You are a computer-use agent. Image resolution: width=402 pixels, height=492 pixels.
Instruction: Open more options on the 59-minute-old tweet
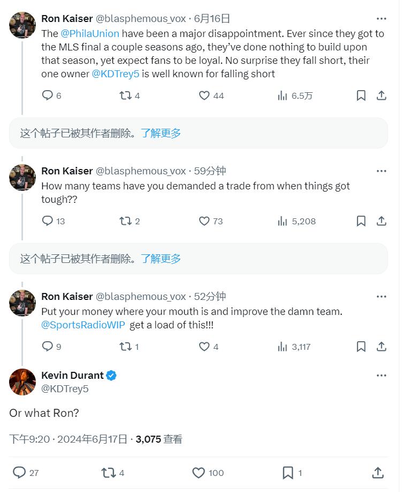tap(381, 171)
